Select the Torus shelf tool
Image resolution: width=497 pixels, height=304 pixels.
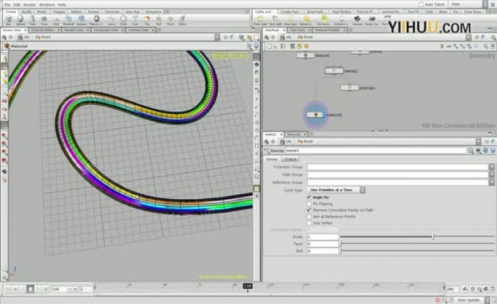coord(44,20)
